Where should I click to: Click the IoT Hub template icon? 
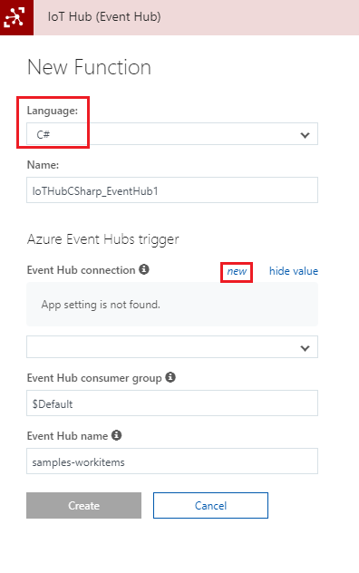16,17
